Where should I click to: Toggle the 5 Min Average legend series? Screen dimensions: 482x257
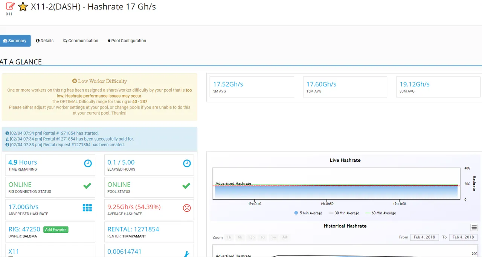coord(308,213)
